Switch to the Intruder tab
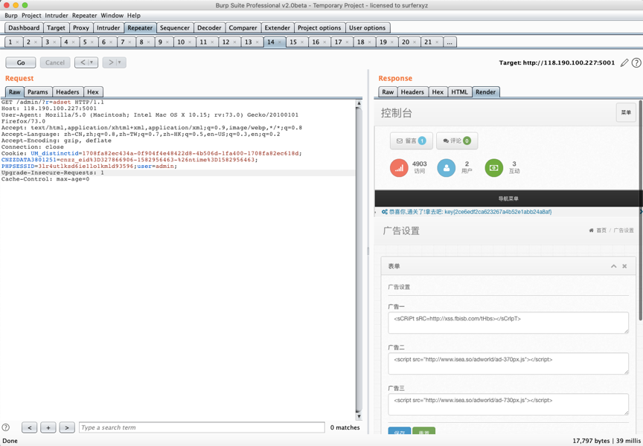 [108, 28]
